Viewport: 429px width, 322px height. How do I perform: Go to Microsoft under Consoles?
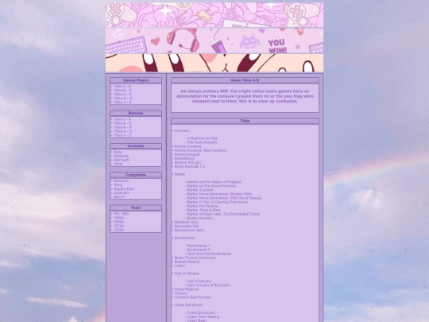122,160
